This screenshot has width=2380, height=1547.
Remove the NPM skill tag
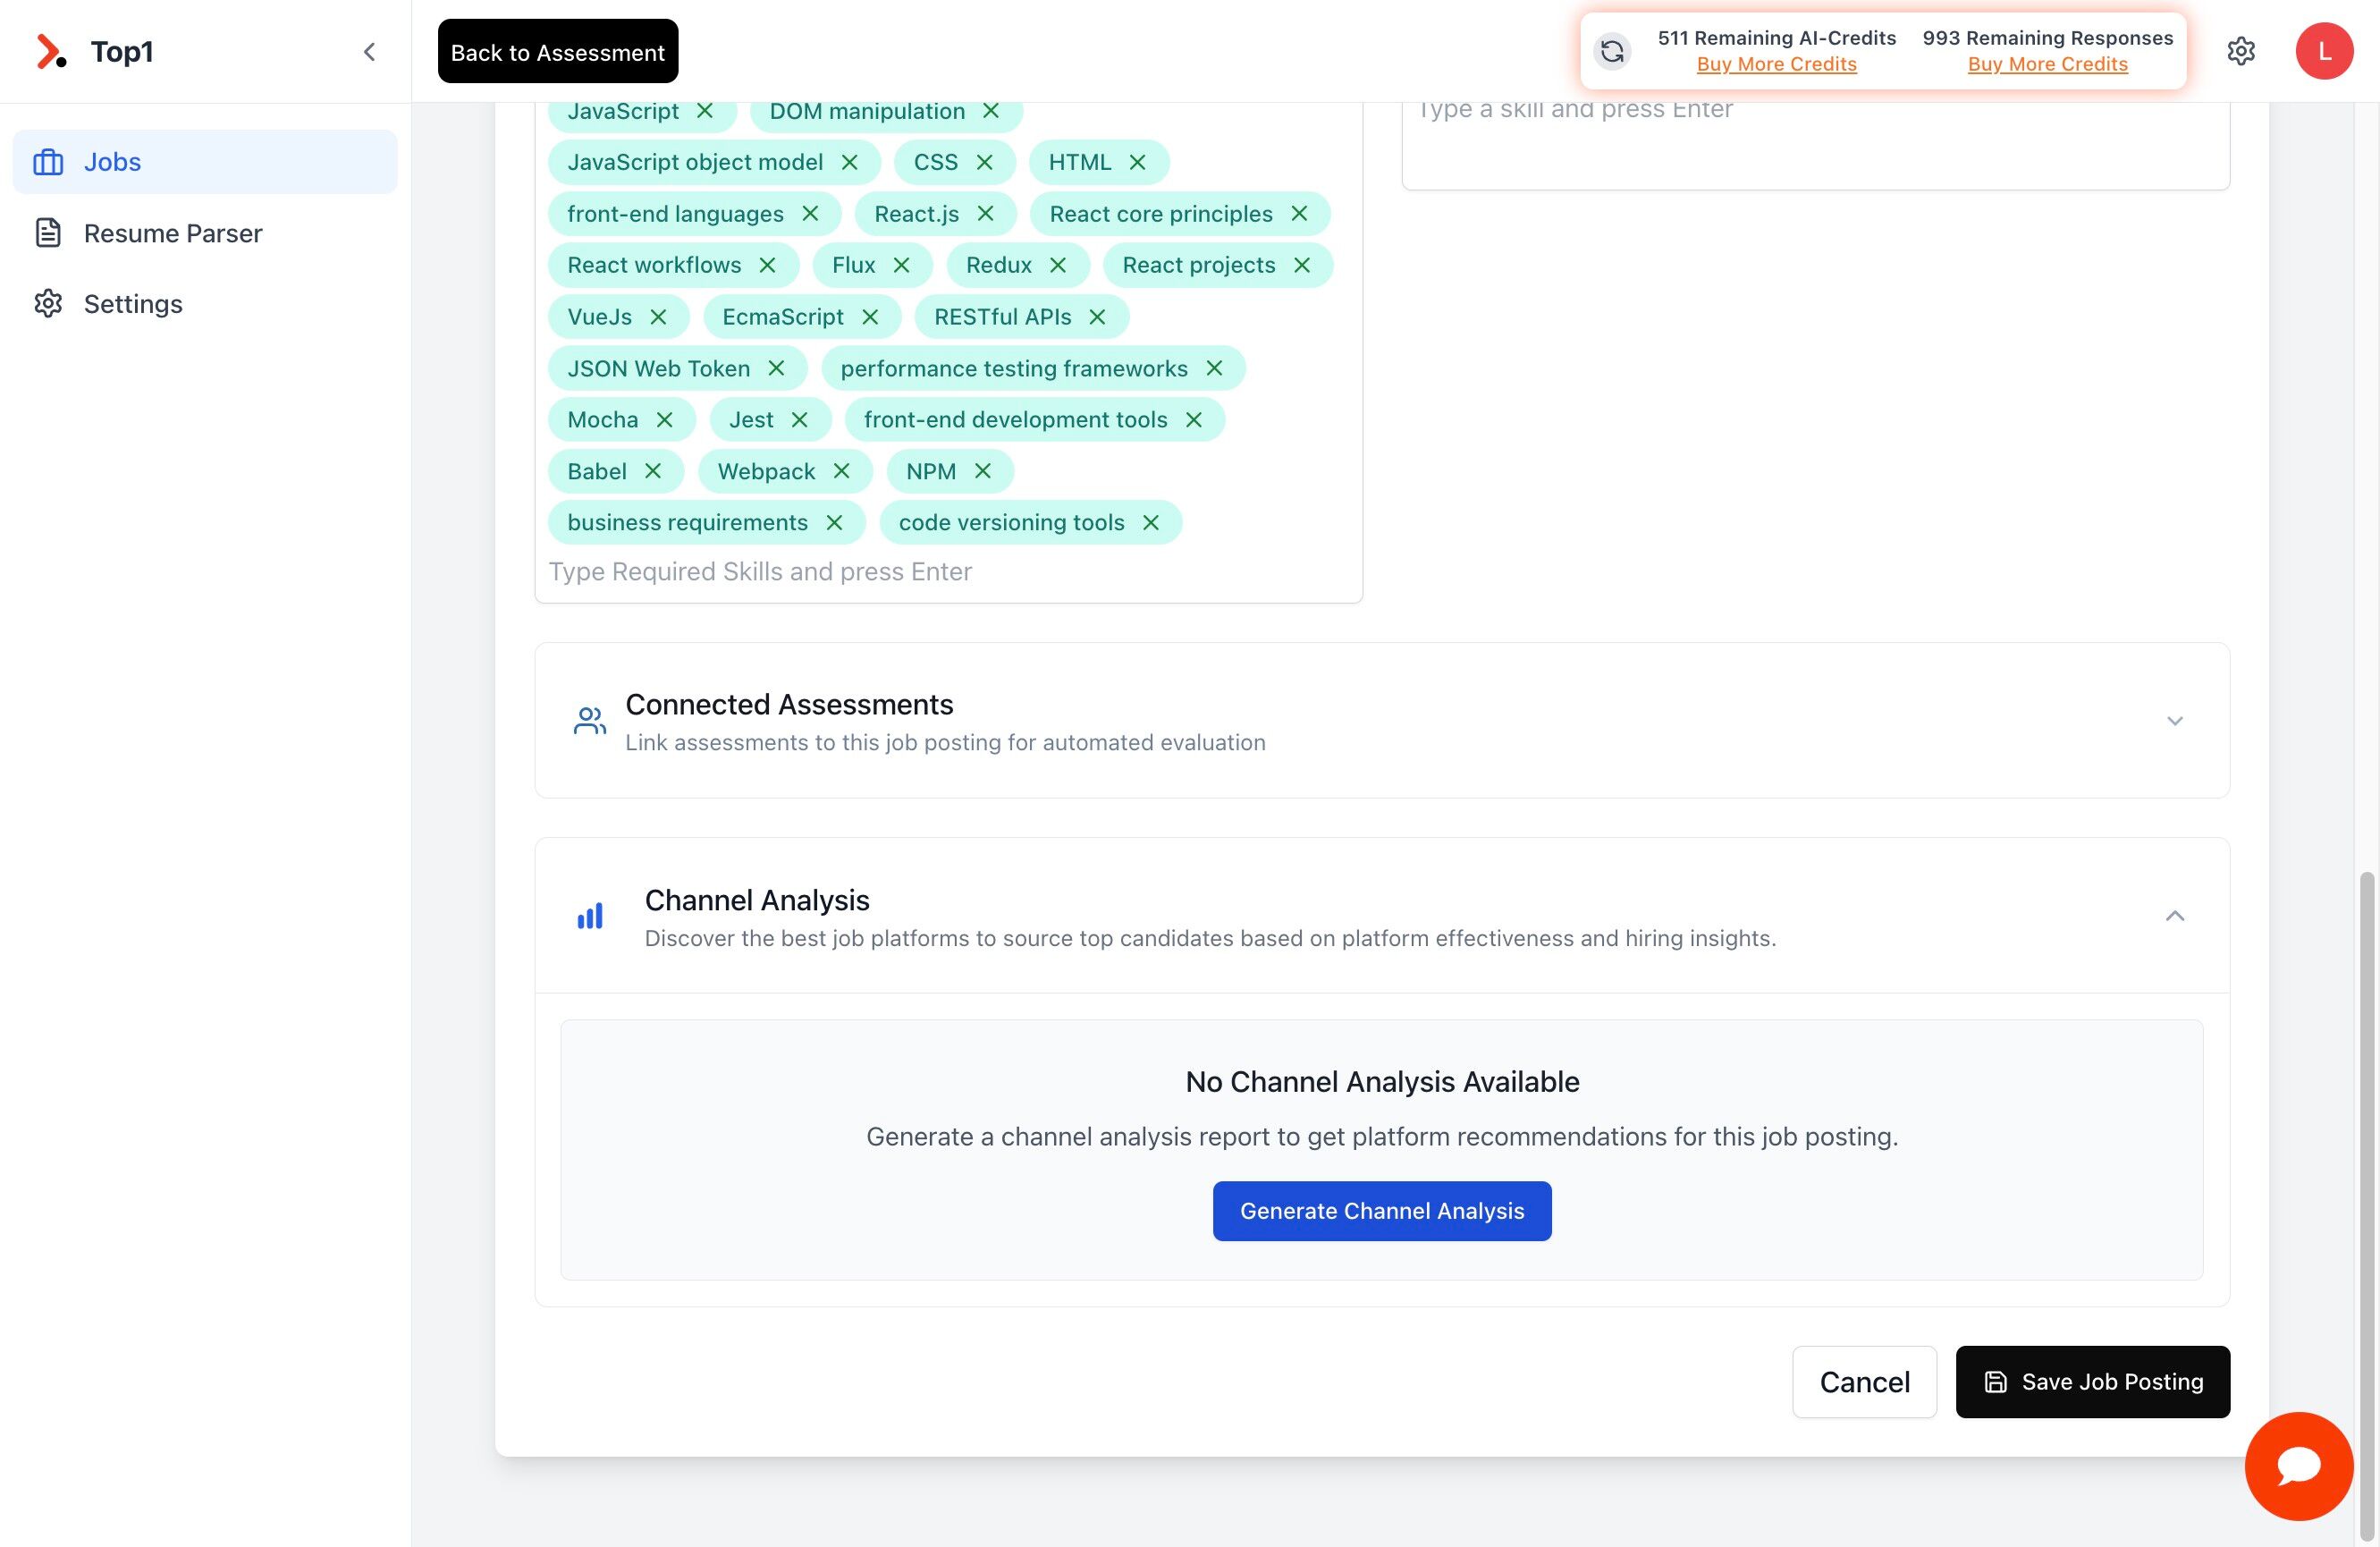coord(983,471)
